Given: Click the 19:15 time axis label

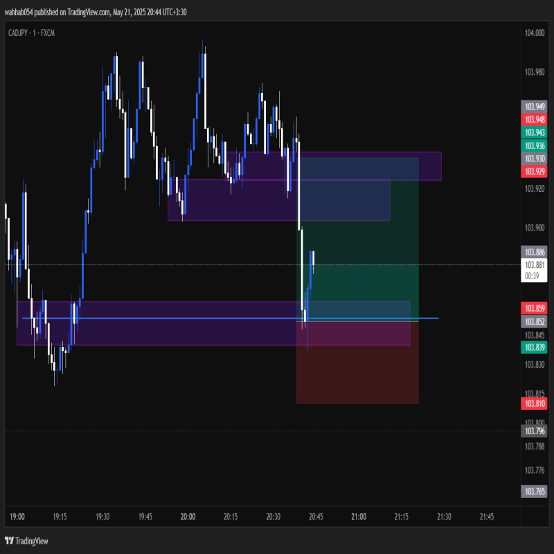Looking at the screenshot, I should (60, 517).
